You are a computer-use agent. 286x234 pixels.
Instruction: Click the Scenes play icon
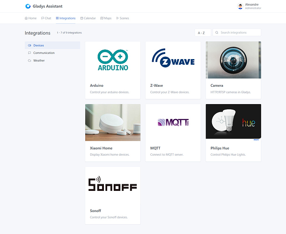(117, 18)
